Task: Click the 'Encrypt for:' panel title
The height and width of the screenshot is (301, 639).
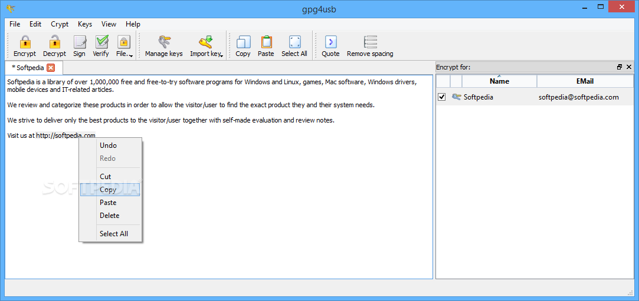Action: coord(453,68)
